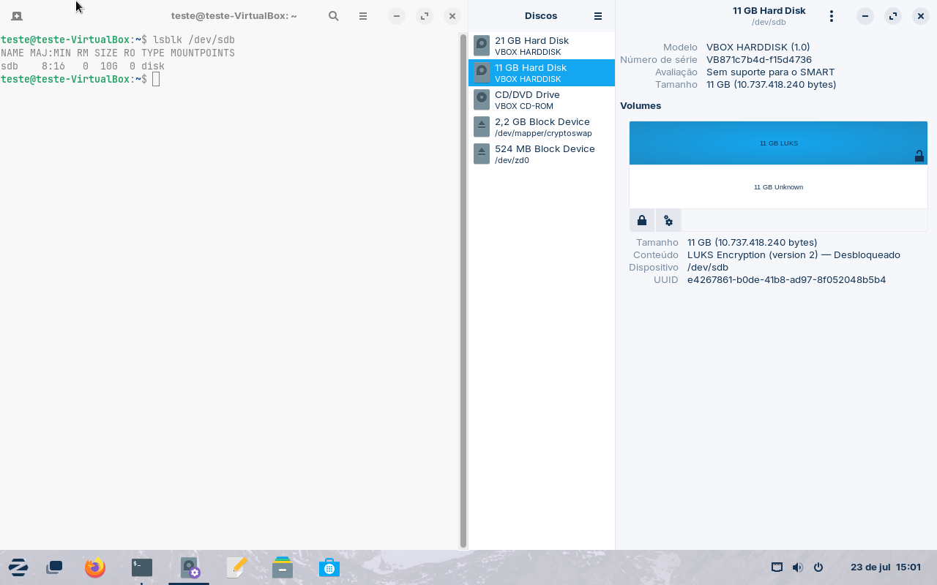The image size is (937, 585).
Task: Select 2,2 GB cryptoswap block device
Action: tap(541, 127)
